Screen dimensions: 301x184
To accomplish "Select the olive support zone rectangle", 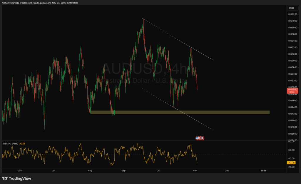I will pos(179,112).
